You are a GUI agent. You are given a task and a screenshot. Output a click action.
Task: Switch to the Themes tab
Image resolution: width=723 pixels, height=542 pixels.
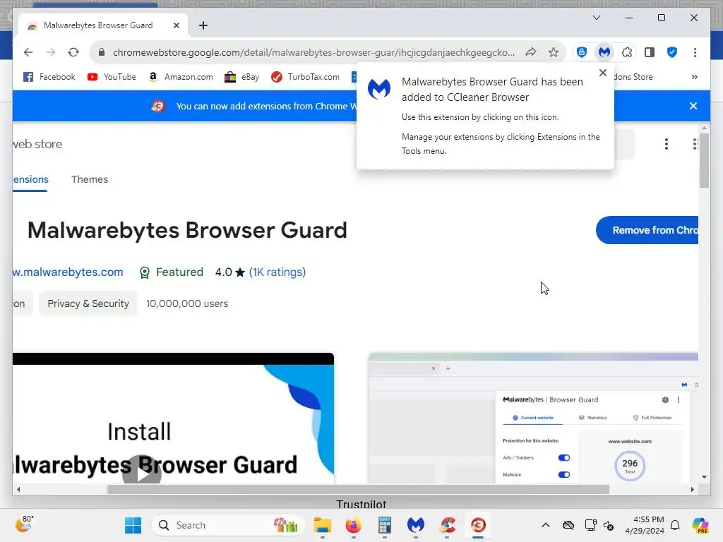click(90, 179)
